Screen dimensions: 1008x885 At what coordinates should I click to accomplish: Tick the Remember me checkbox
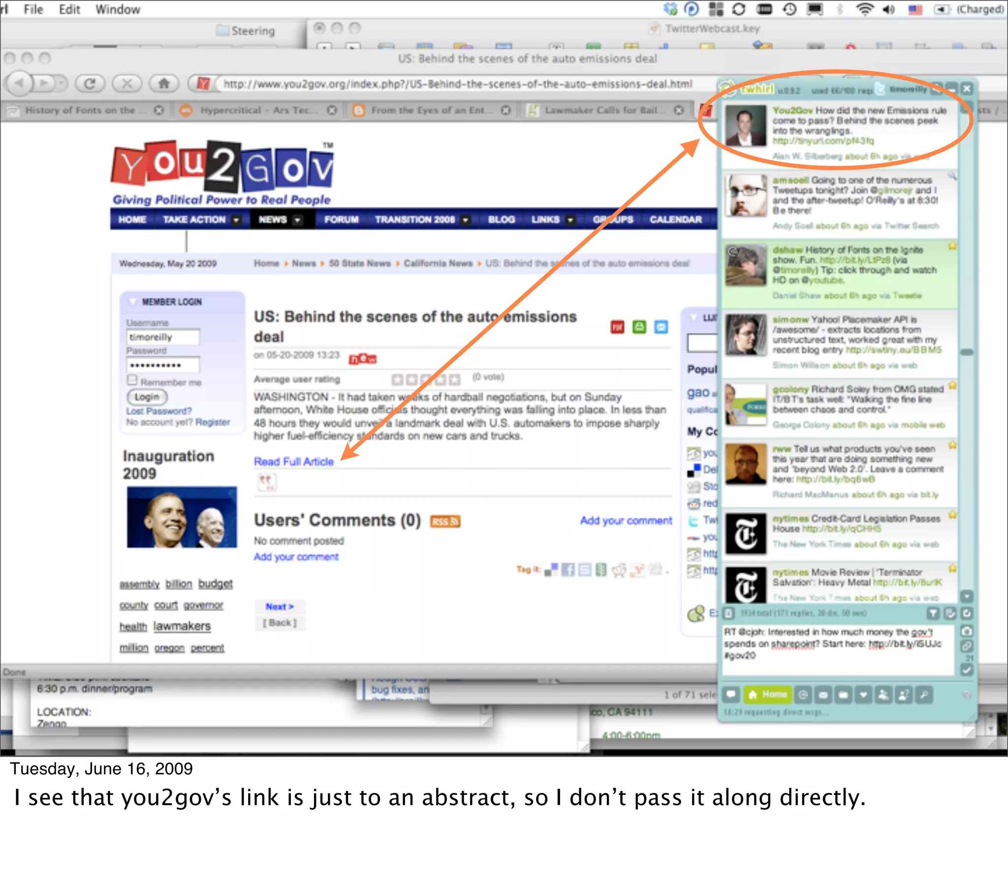[132, 380]
